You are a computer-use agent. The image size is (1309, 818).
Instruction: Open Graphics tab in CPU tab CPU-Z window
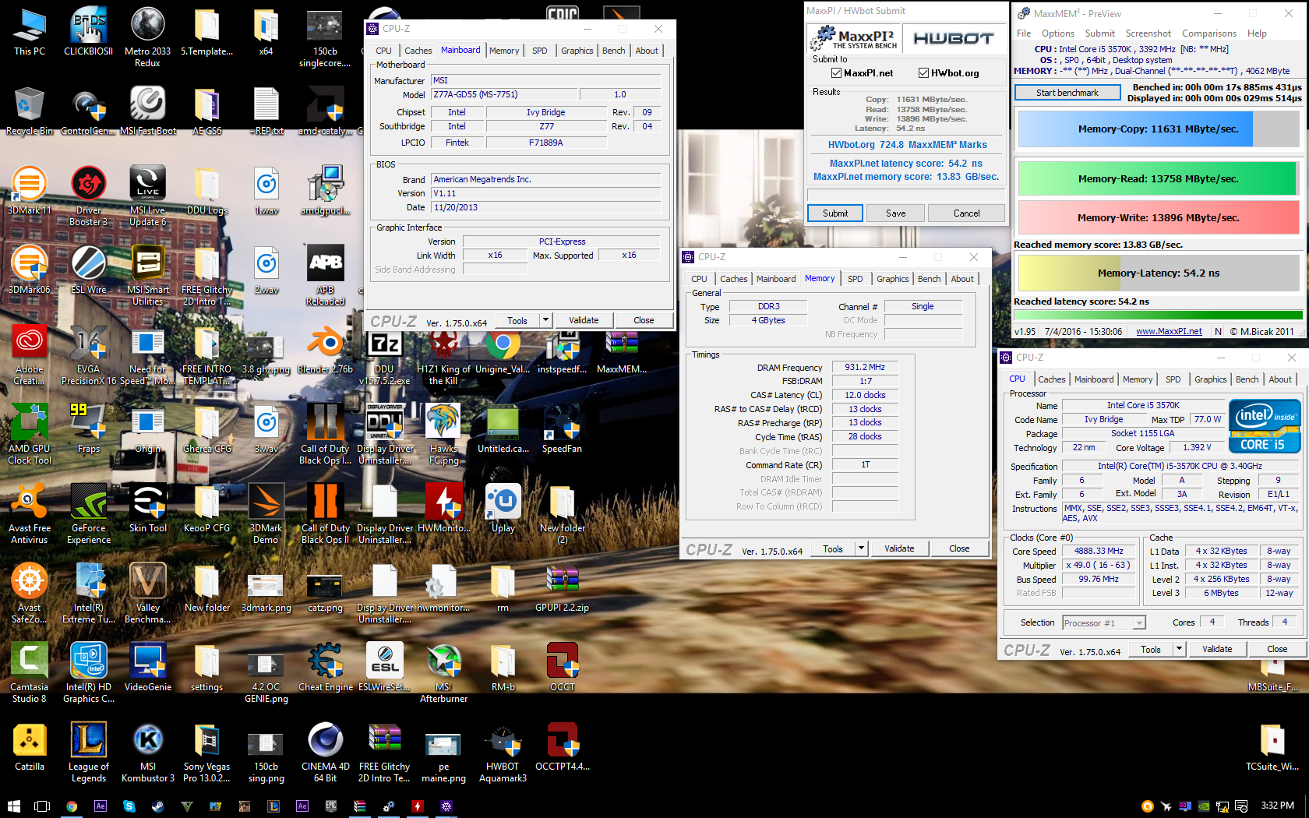point(1210,379)
